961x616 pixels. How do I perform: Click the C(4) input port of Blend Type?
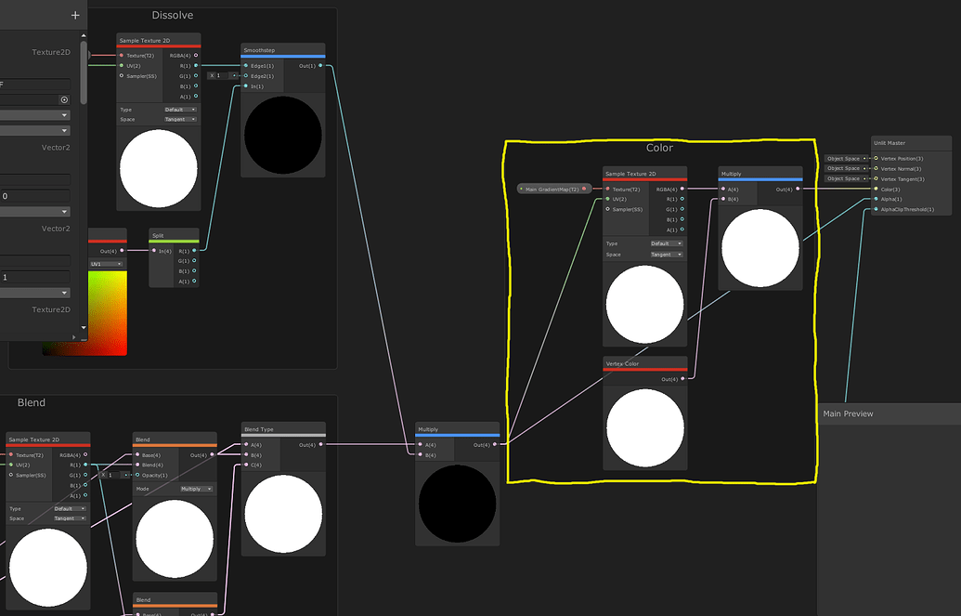point(246,465)
